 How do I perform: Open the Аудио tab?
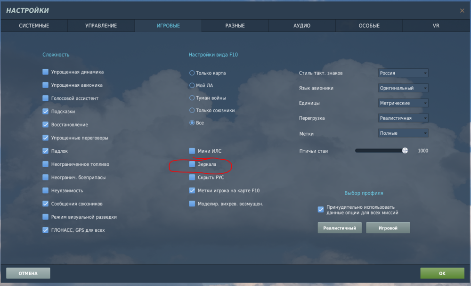[x=302, y=26]
